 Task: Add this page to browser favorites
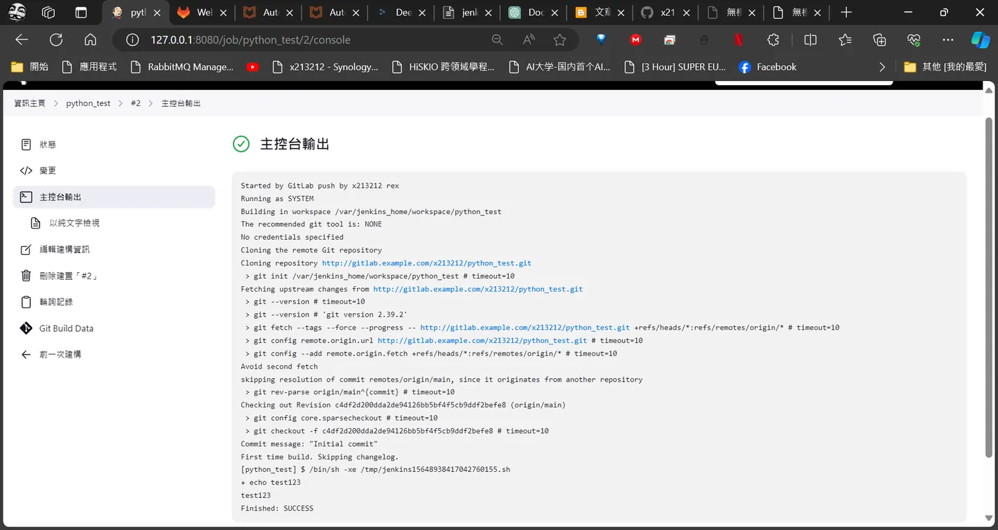(x=560, y=40)
